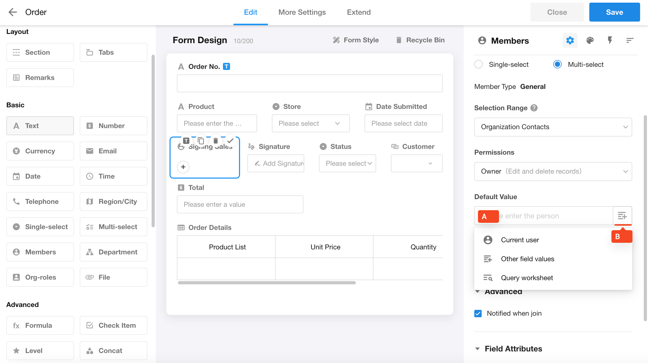Open the Owner permissions dropdown
Image resolution: width=648 pixels, height=363 pixels.
(553, 172)
